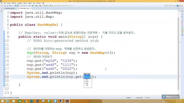
Task: Click the highlighted 'key' parameter in editor
Action: (x=87, y=77)
